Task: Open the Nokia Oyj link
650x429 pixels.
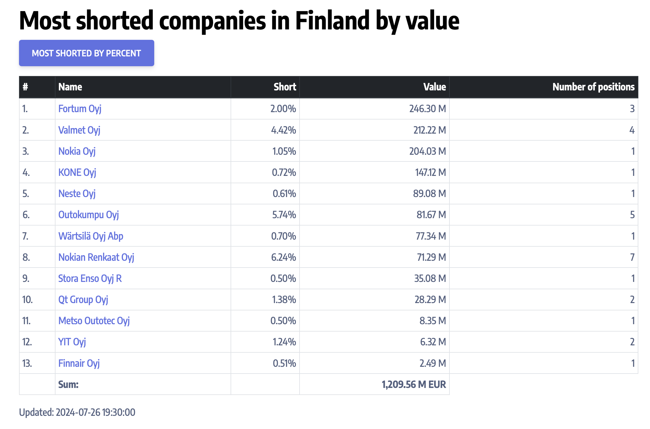Action: tap(77, 151)
